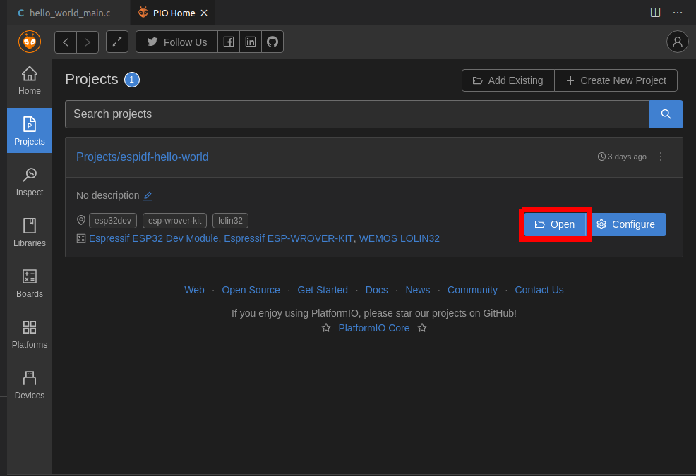
Task: Select the esp32dev environment tag
Action: point(113,221)
